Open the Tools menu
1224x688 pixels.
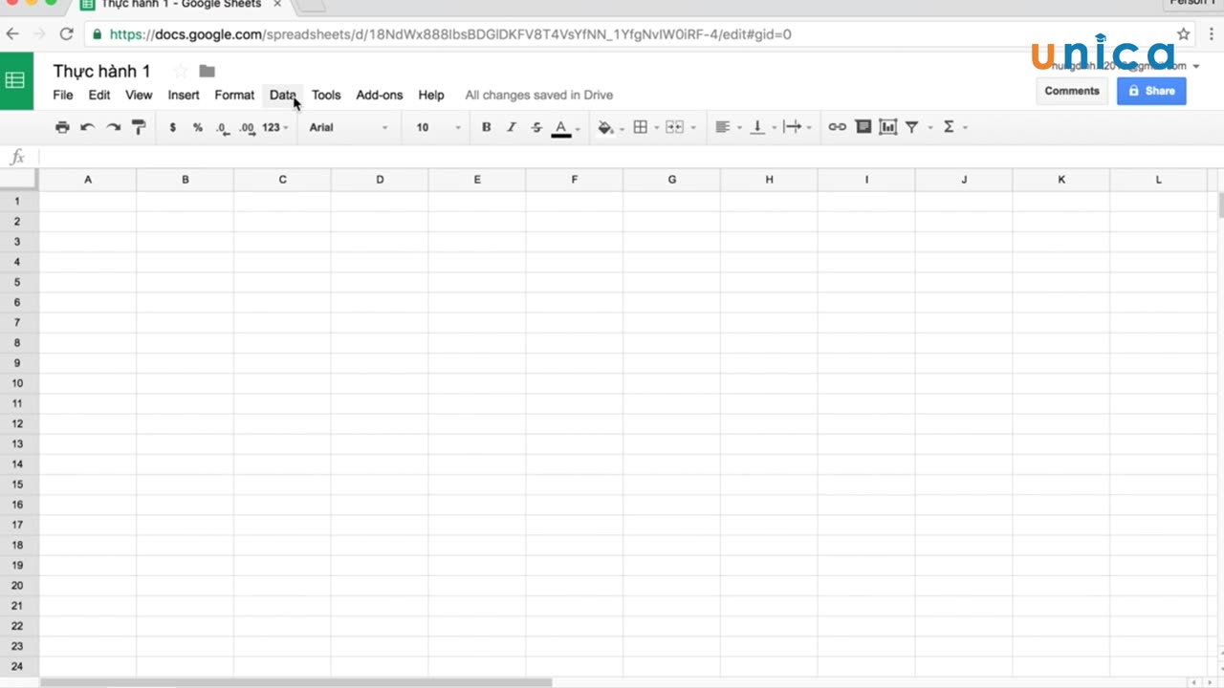pos(326,95)
